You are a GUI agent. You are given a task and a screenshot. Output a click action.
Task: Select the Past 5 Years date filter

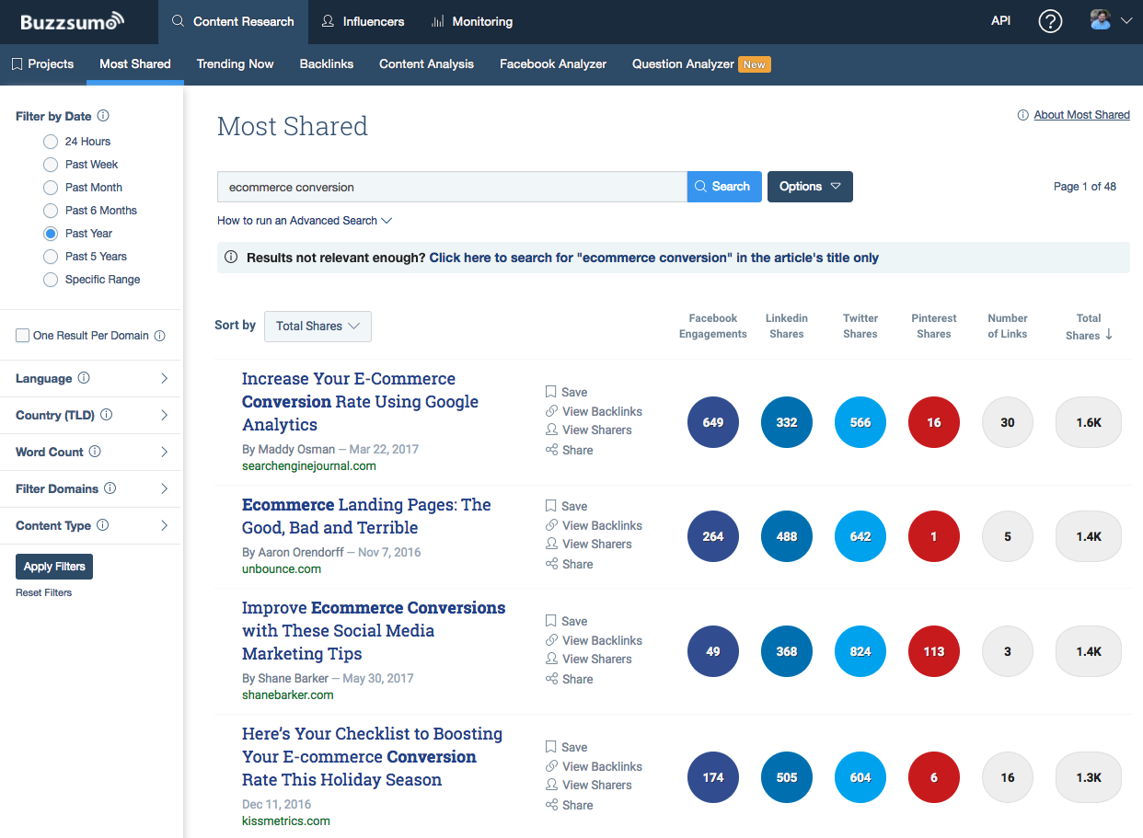tap(51, 257)
